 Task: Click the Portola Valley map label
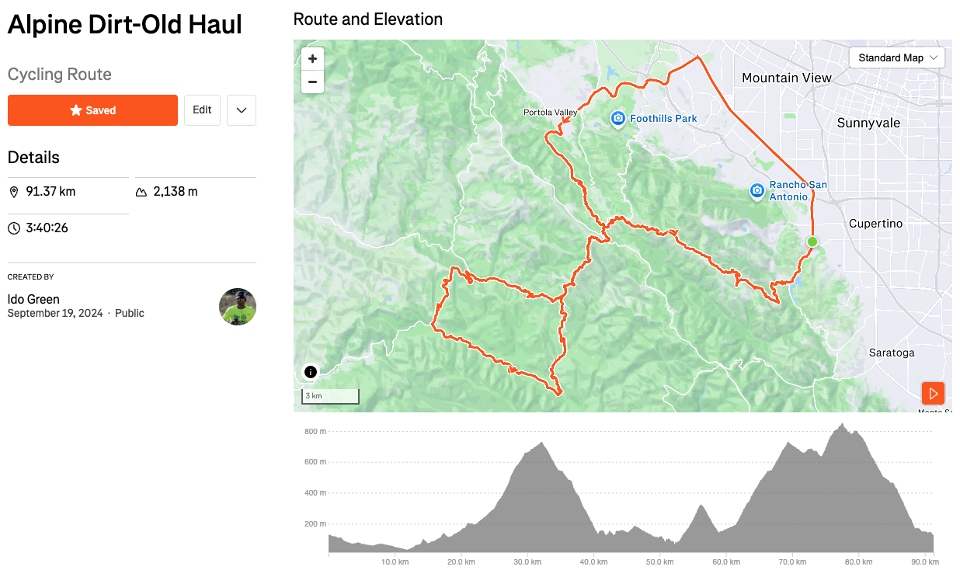tap(550, 113)
